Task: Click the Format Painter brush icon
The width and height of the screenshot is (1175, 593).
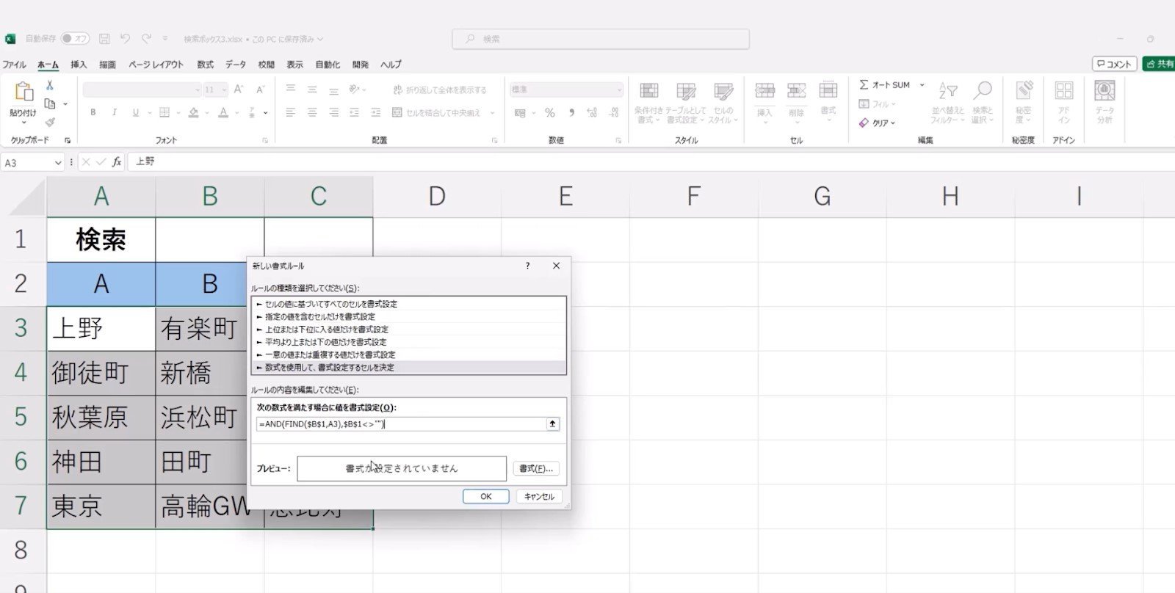Action: point(50,122)
